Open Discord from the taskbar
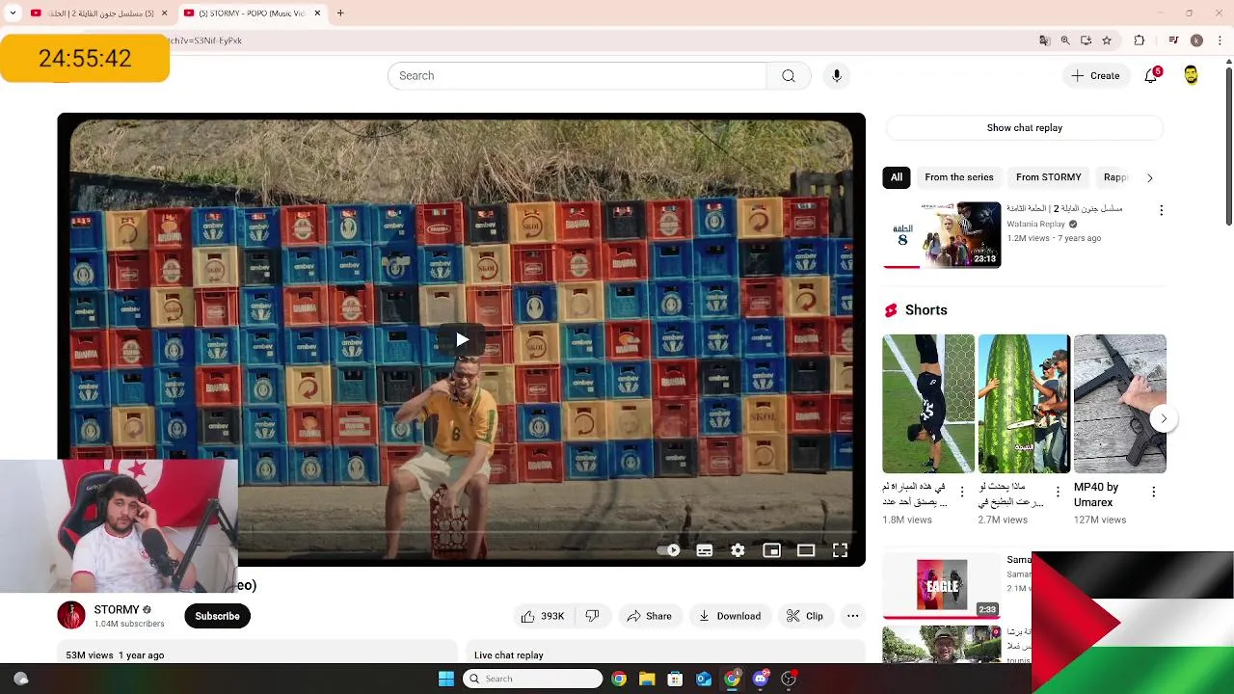The height and width of the screenshot is (694, 1234). (761, 679)
